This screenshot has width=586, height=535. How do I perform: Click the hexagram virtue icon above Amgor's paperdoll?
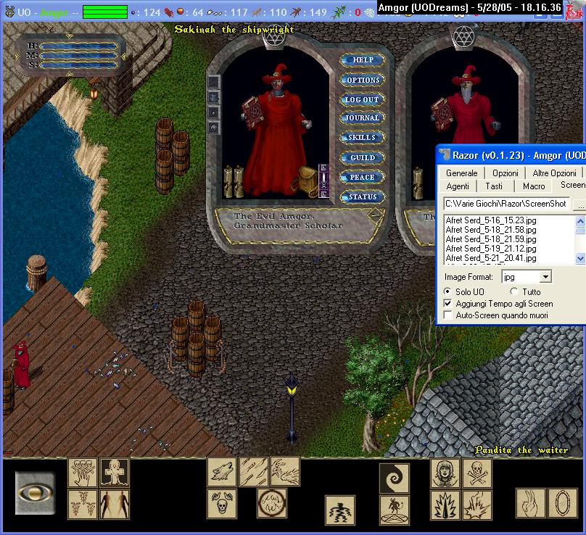[x=276, y=38]
